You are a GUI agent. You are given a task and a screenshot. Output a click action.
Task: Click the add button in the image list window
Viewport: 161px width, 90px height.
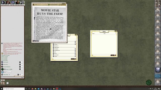click(x=76, y=59)
